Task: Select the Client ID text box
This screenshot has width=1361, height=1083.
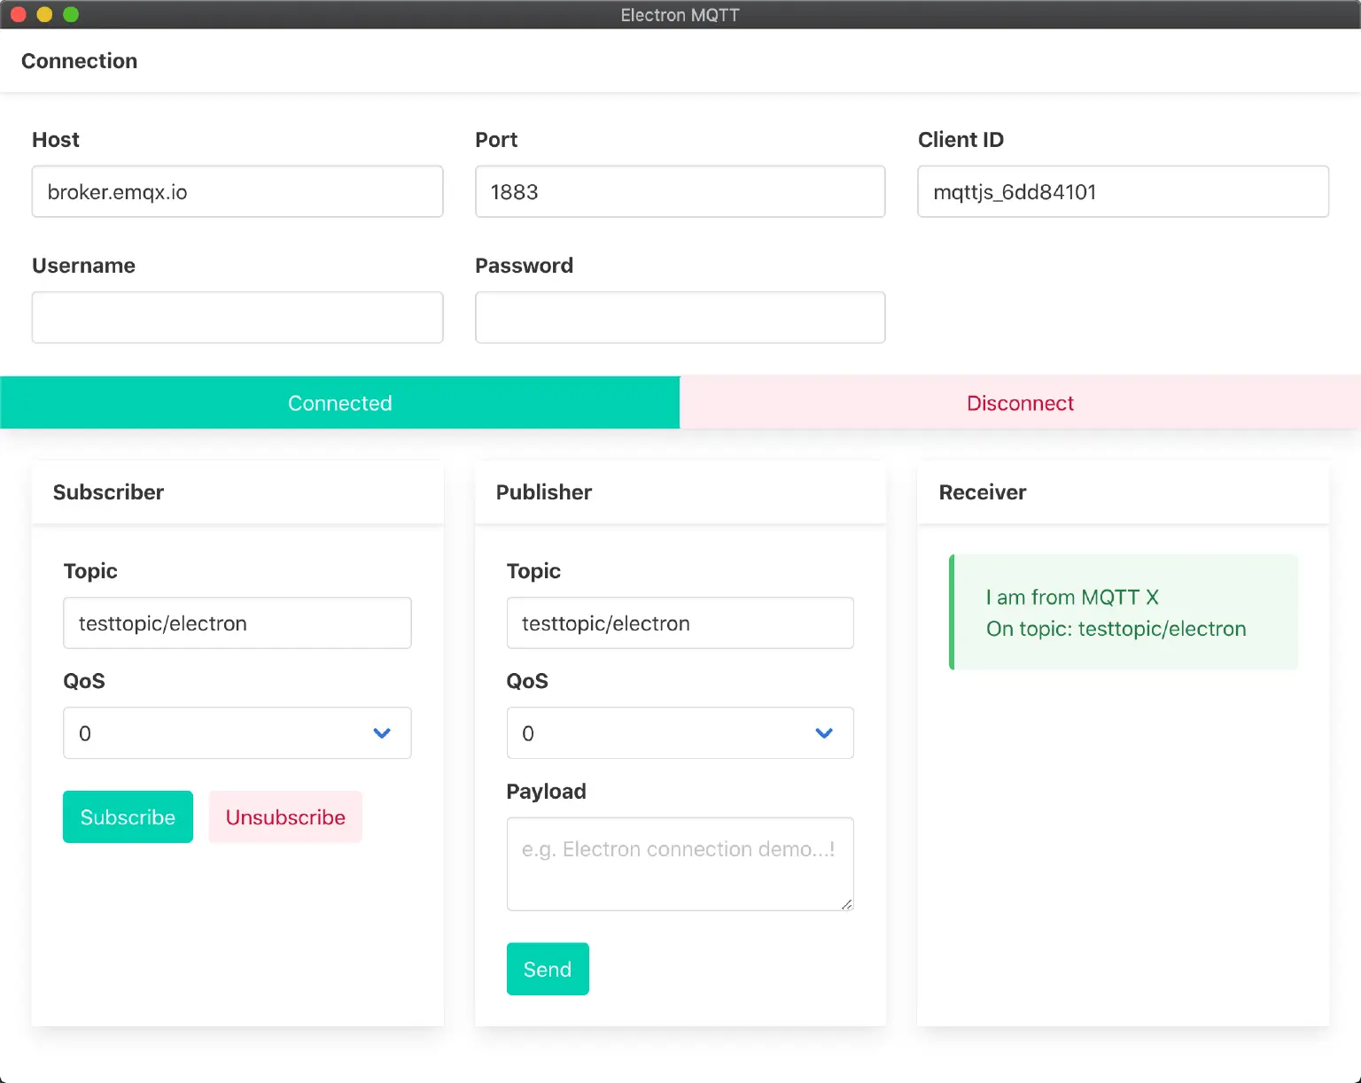Action: click(x=1123, y=191)
